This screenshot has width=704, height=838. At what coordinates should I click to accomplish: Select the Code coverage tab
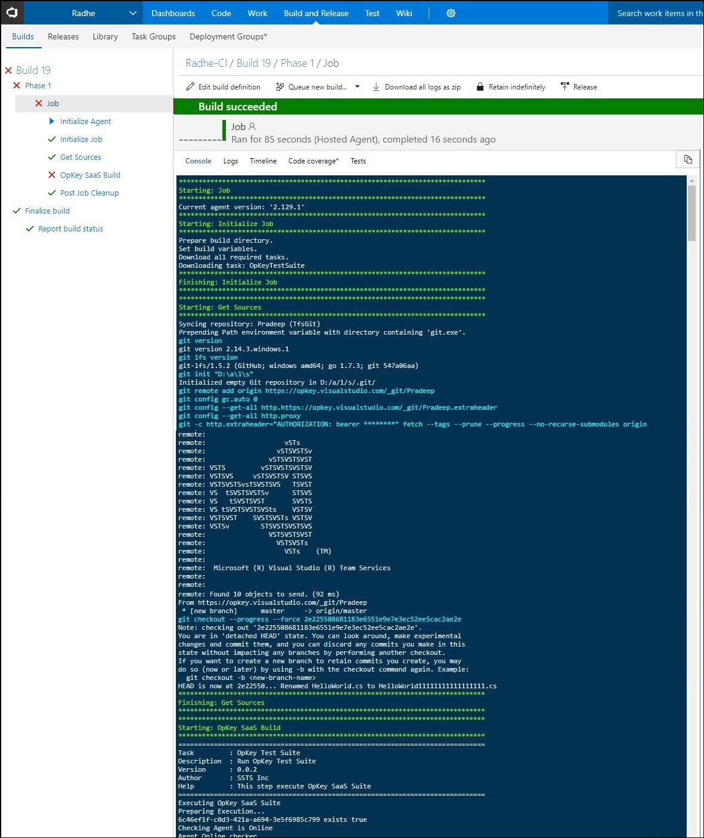(314, 161)
